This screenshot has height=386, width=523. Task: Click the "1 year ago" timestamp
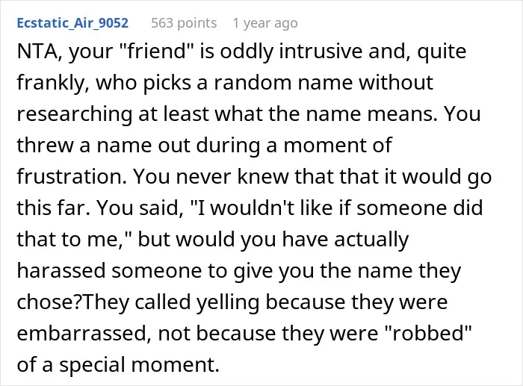[265, 23]
